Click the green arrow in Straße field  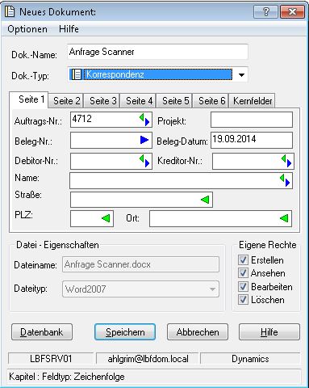[x=205, y=200]
